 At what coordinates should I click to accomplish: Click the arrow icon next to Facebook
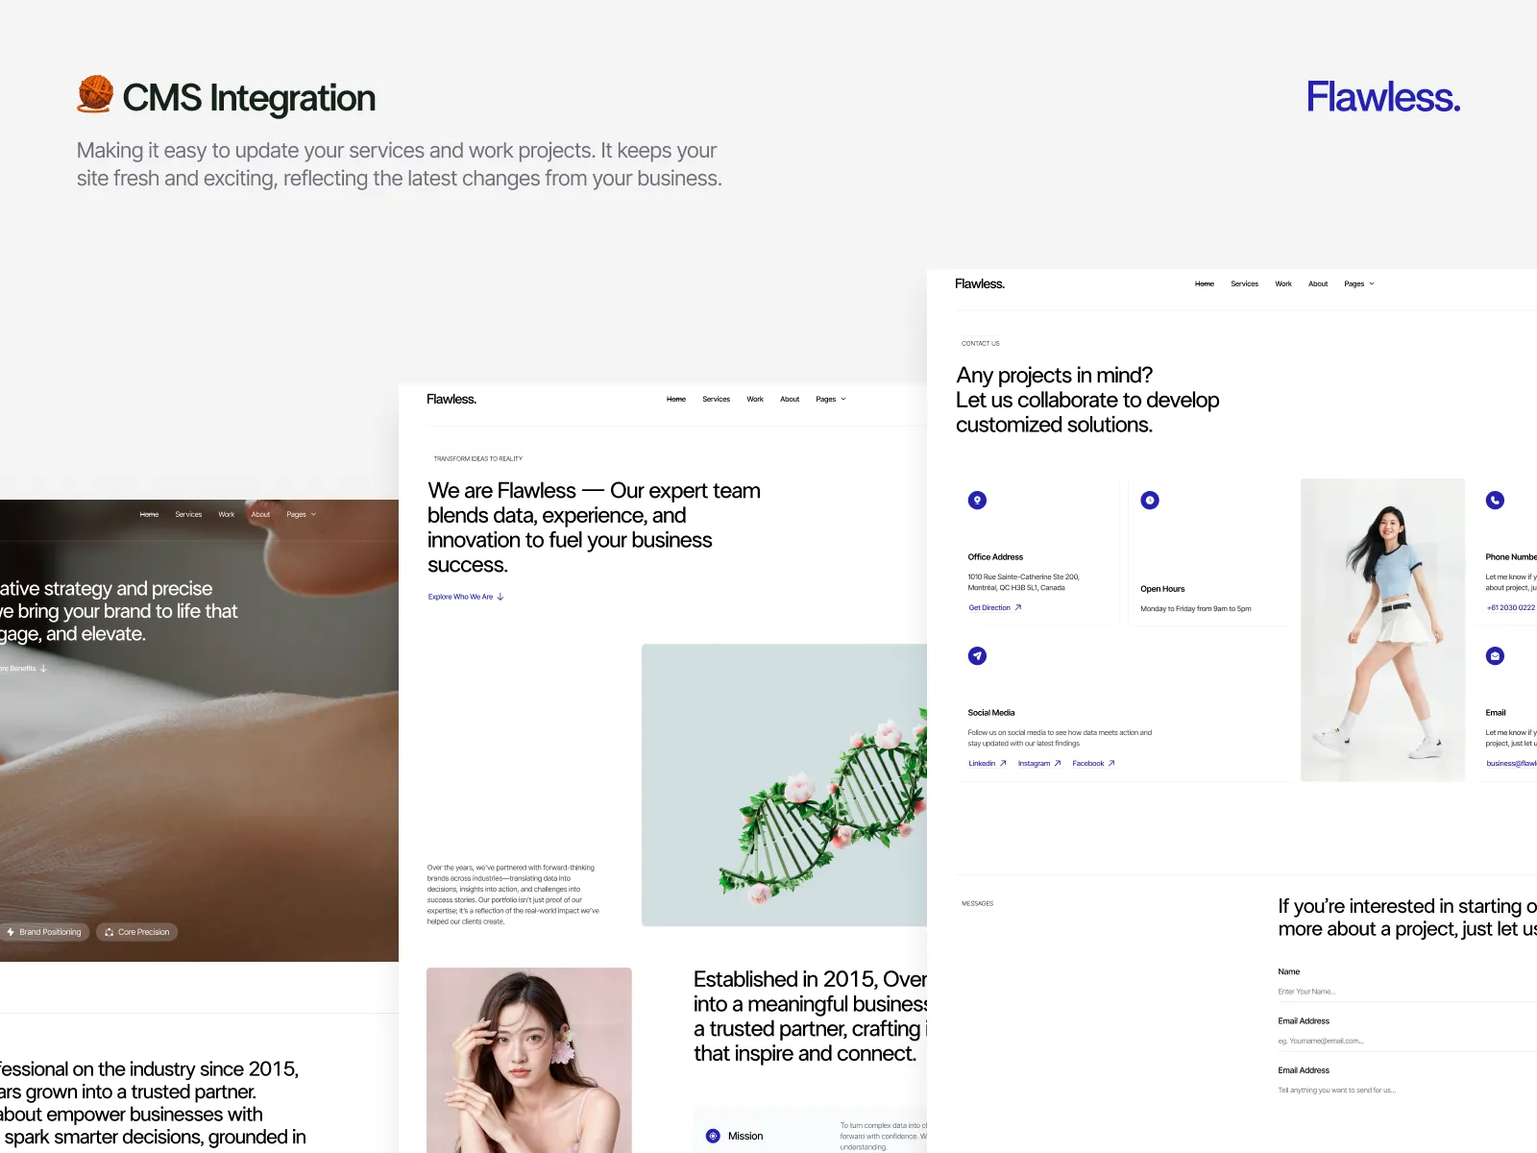click(1111, 763)
